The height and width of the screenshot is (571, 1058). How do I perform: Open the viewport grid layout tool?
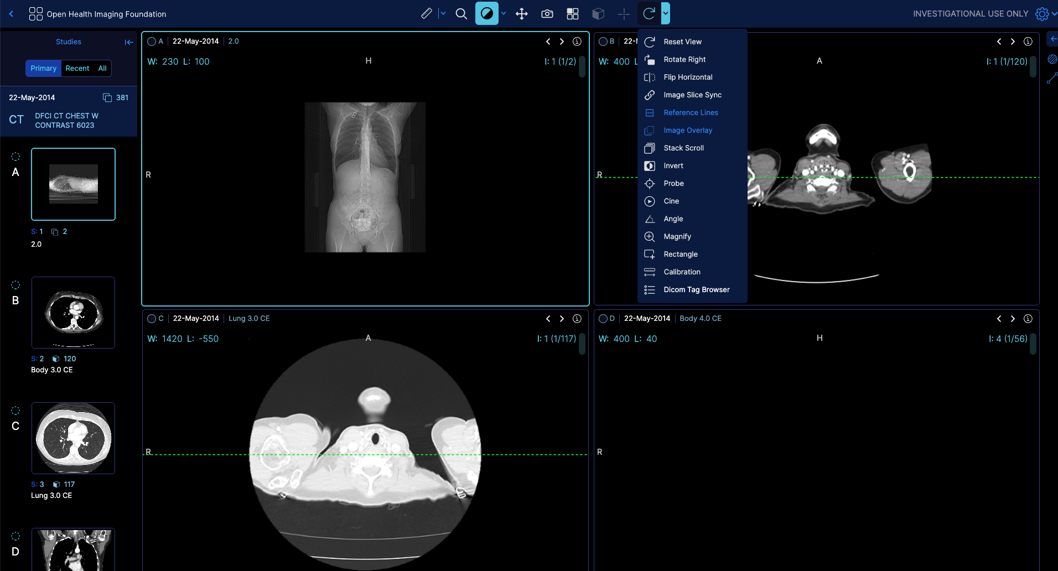click(572, 14)
